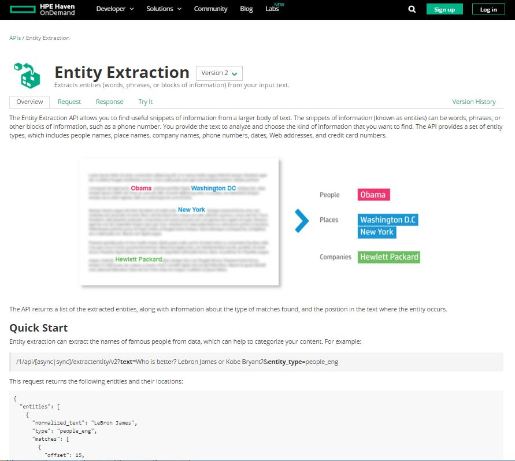Click the Entity Extraction page title
The height and width of the screenshot is (461, 515).
click(x=122, y=72)
